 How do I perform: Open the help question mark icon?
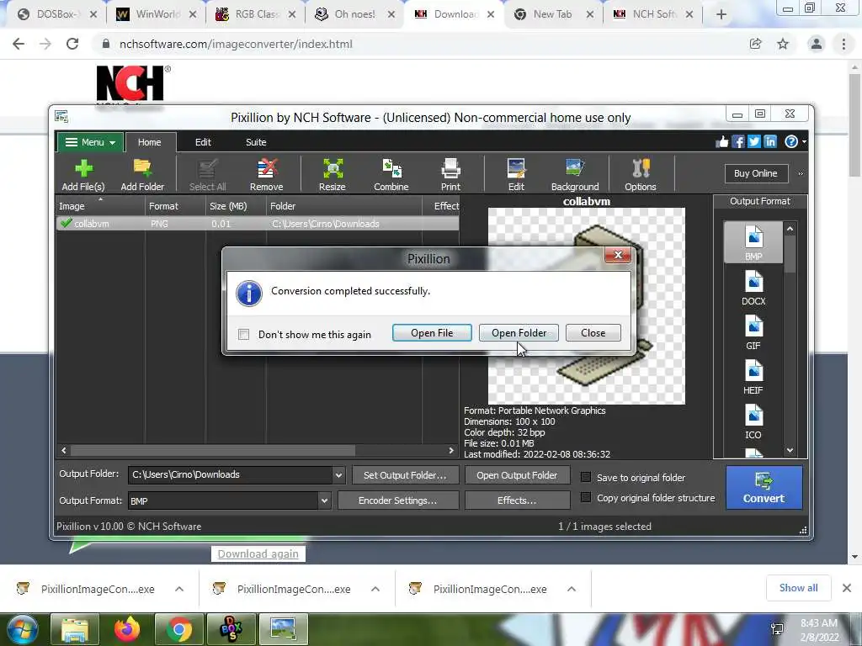tap(791, 141)
